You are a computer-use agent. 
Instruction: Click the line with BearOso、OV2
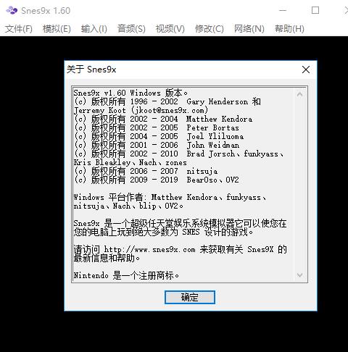(x=157, y=180)
